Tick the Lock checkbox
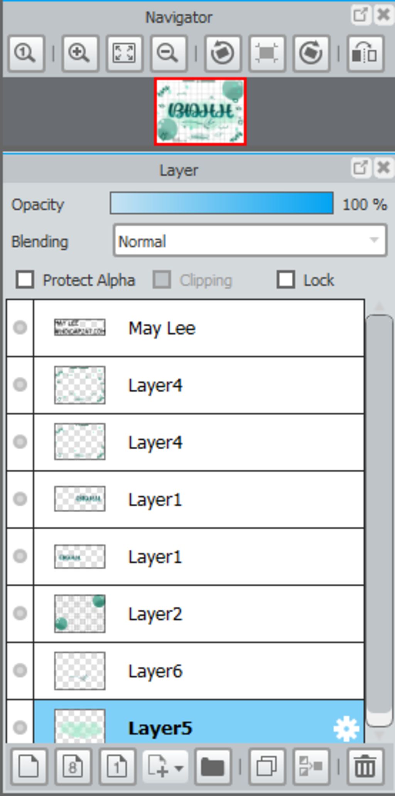This screenshot has width=395, height=796. 286,280
